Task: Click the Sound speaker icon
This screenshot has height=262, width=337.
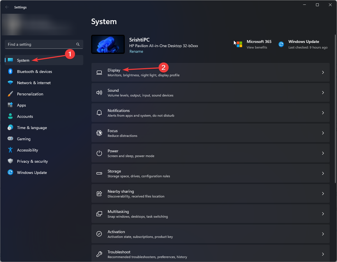Action: click(99, 93)
